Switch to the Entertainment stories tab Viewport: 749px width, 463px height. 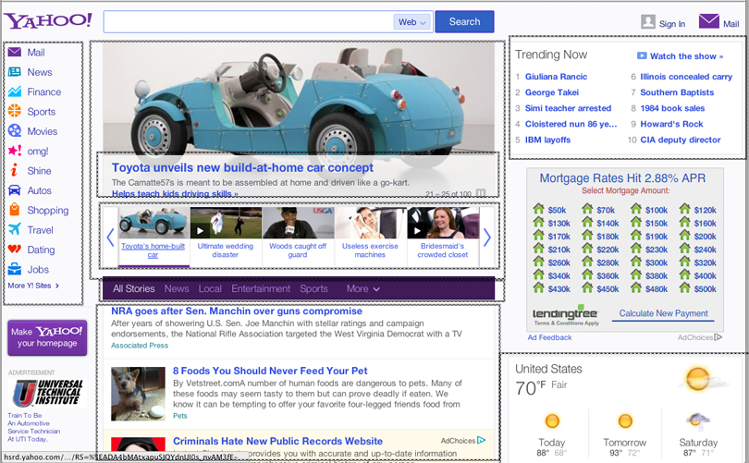pyautogui.click(x=261, y=288)
